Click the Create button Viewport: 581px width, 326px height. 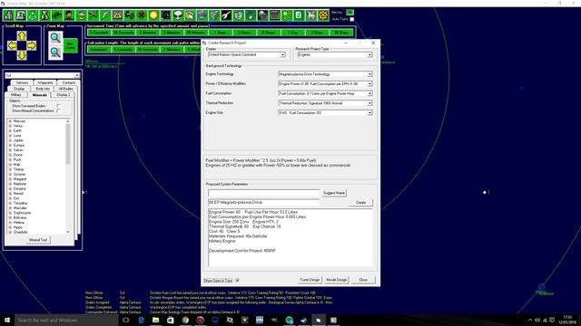[360, 203]
